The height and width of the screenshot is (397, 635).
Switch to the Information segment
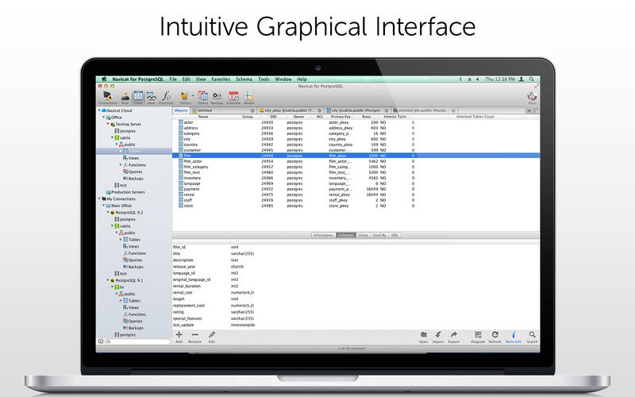click(323, 235)
